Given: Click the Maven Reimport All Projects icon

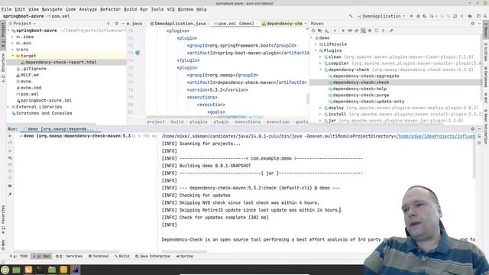Looking at the screenshot, I should 313,31.
